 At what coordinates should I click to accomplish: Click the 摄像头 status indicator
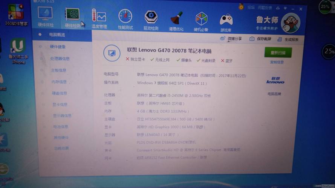184,60
